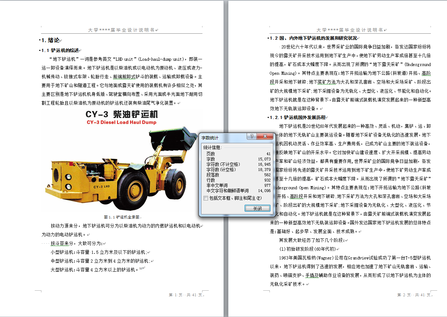Click the line 中型铲运机:斗容量 2 立方米到 4 立方米
The width and height of the screenshot is (447, 317).
(x=100, y=261)
